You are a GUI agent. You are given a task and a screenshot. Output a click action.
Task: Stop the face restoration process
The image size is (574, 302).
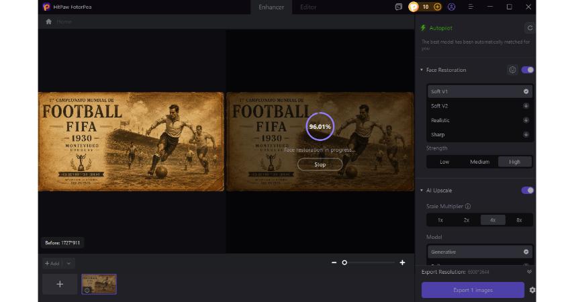point(320,164)
